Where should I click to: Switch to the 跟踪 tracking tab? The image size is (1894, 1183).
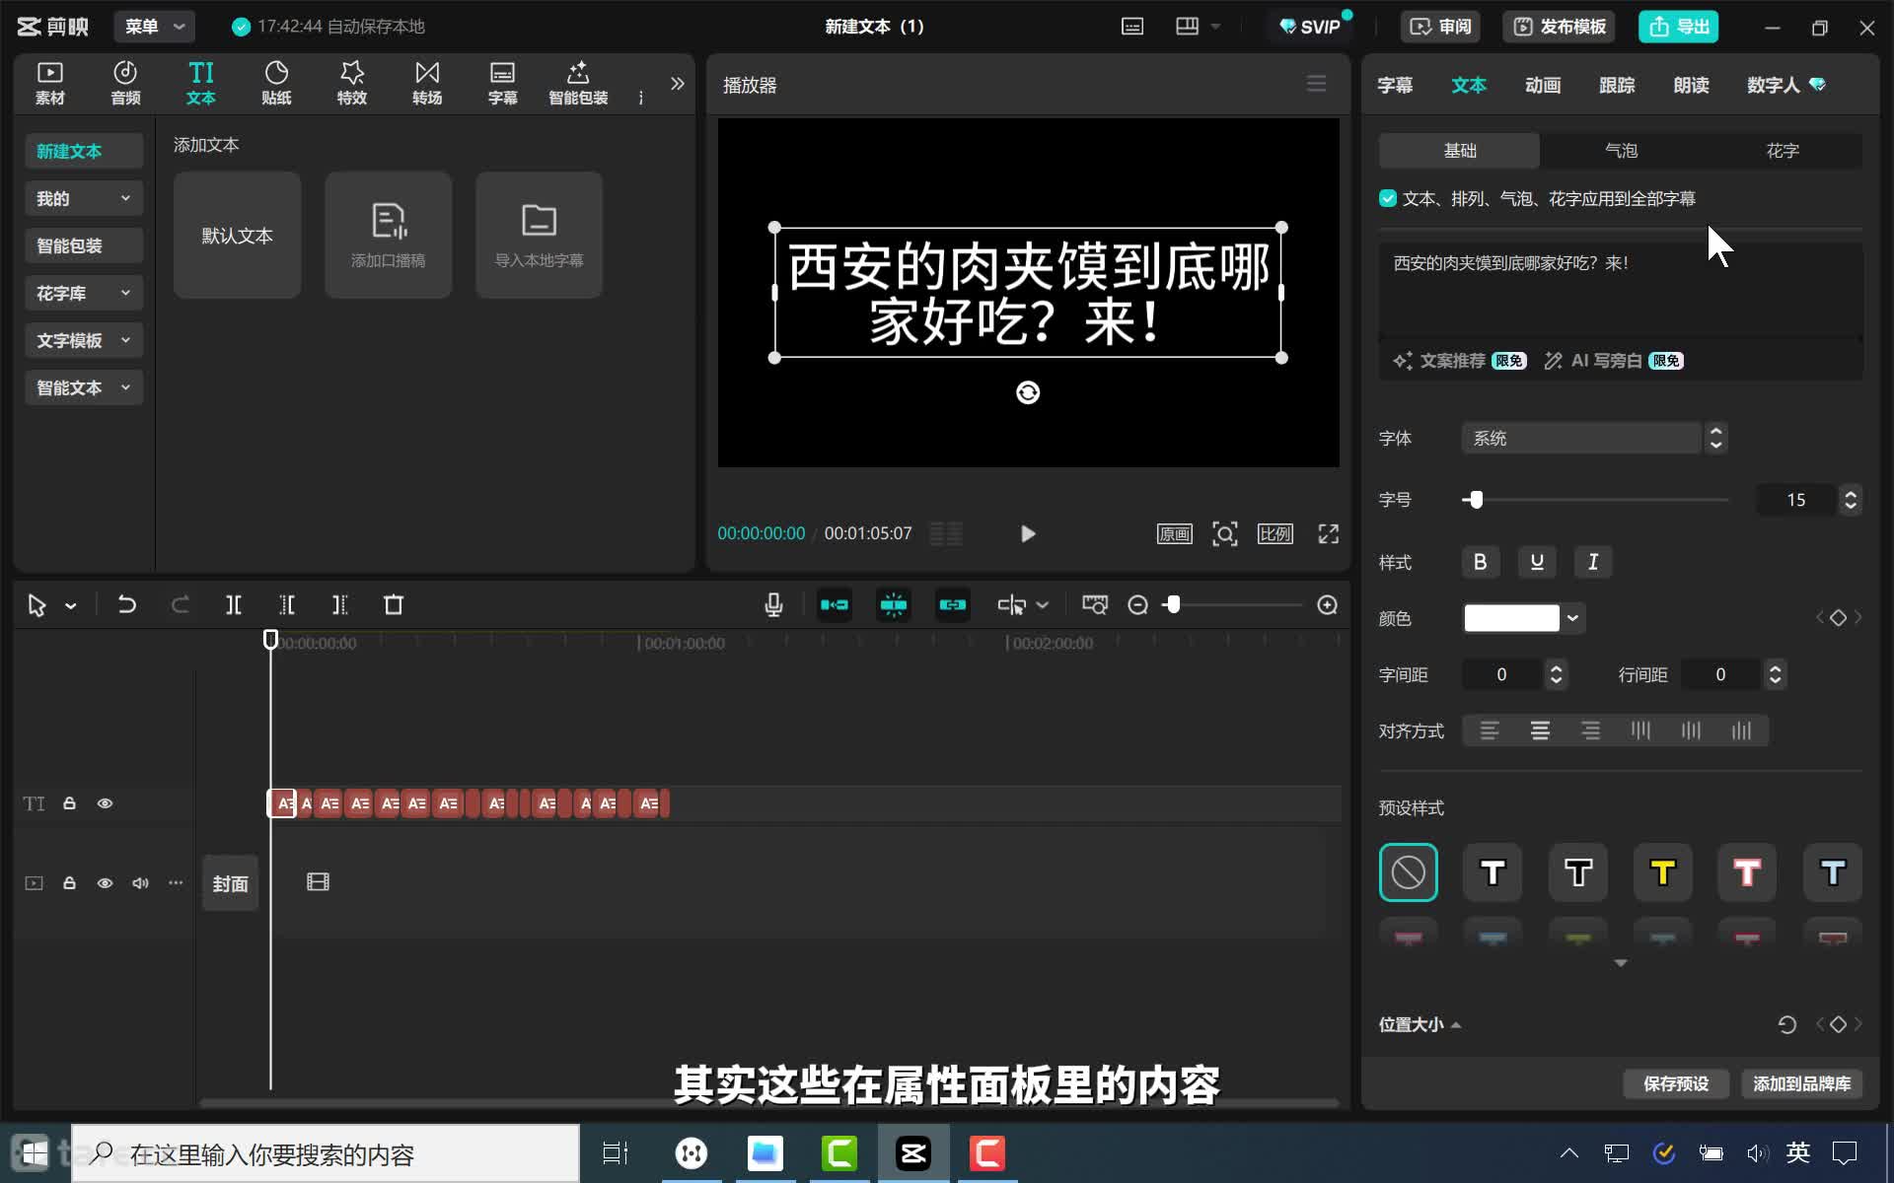(1617, 86)
